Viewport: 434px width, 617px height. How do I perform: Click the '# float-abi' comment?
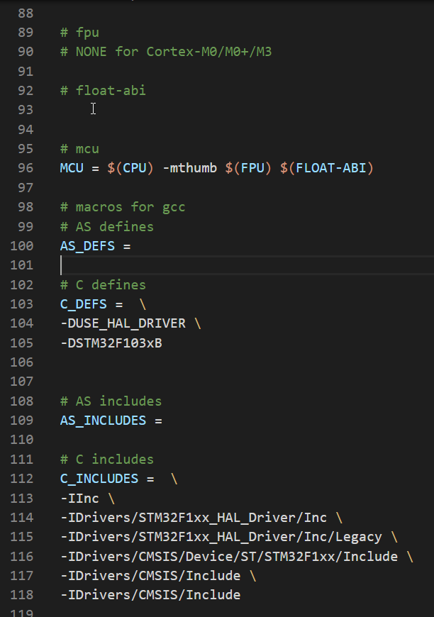tap(103, 91)
